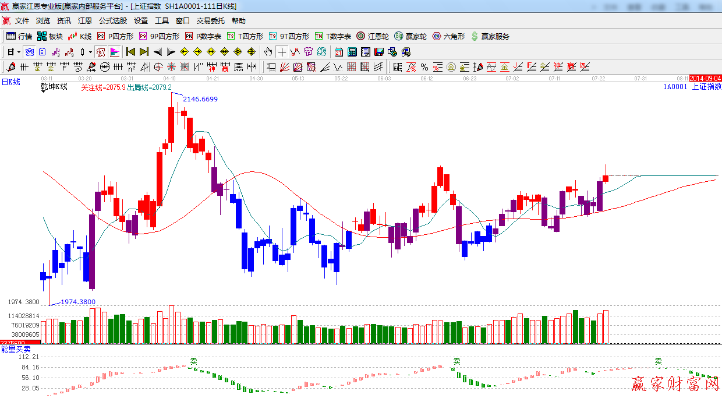Toggle the pressed colored flag toolbar button
722x398 pixels.
pos(115,52)
